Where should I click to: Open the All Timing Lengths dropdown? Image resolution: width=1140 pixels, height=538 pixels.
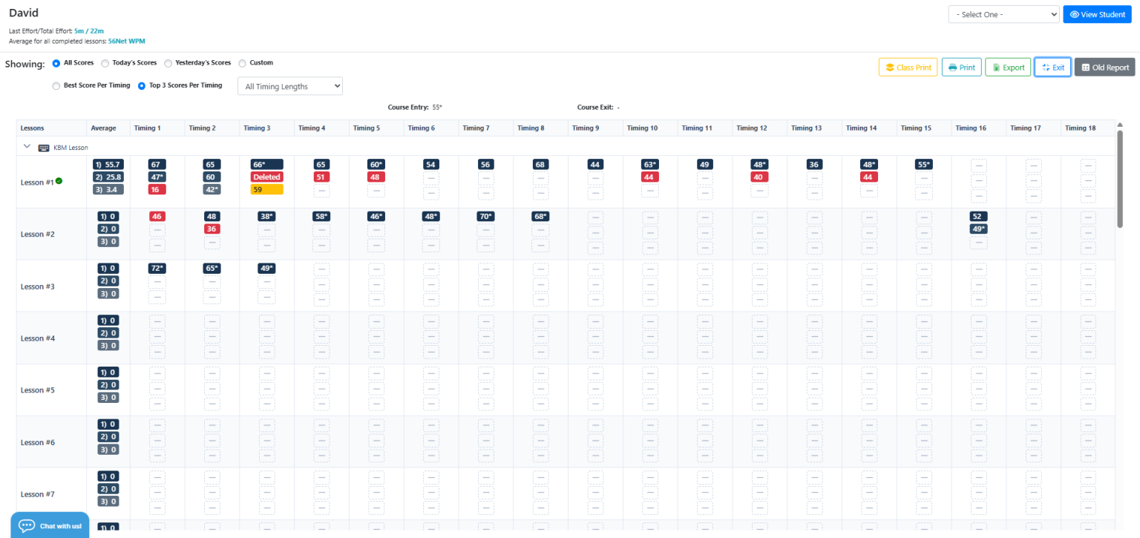[289, 87]
